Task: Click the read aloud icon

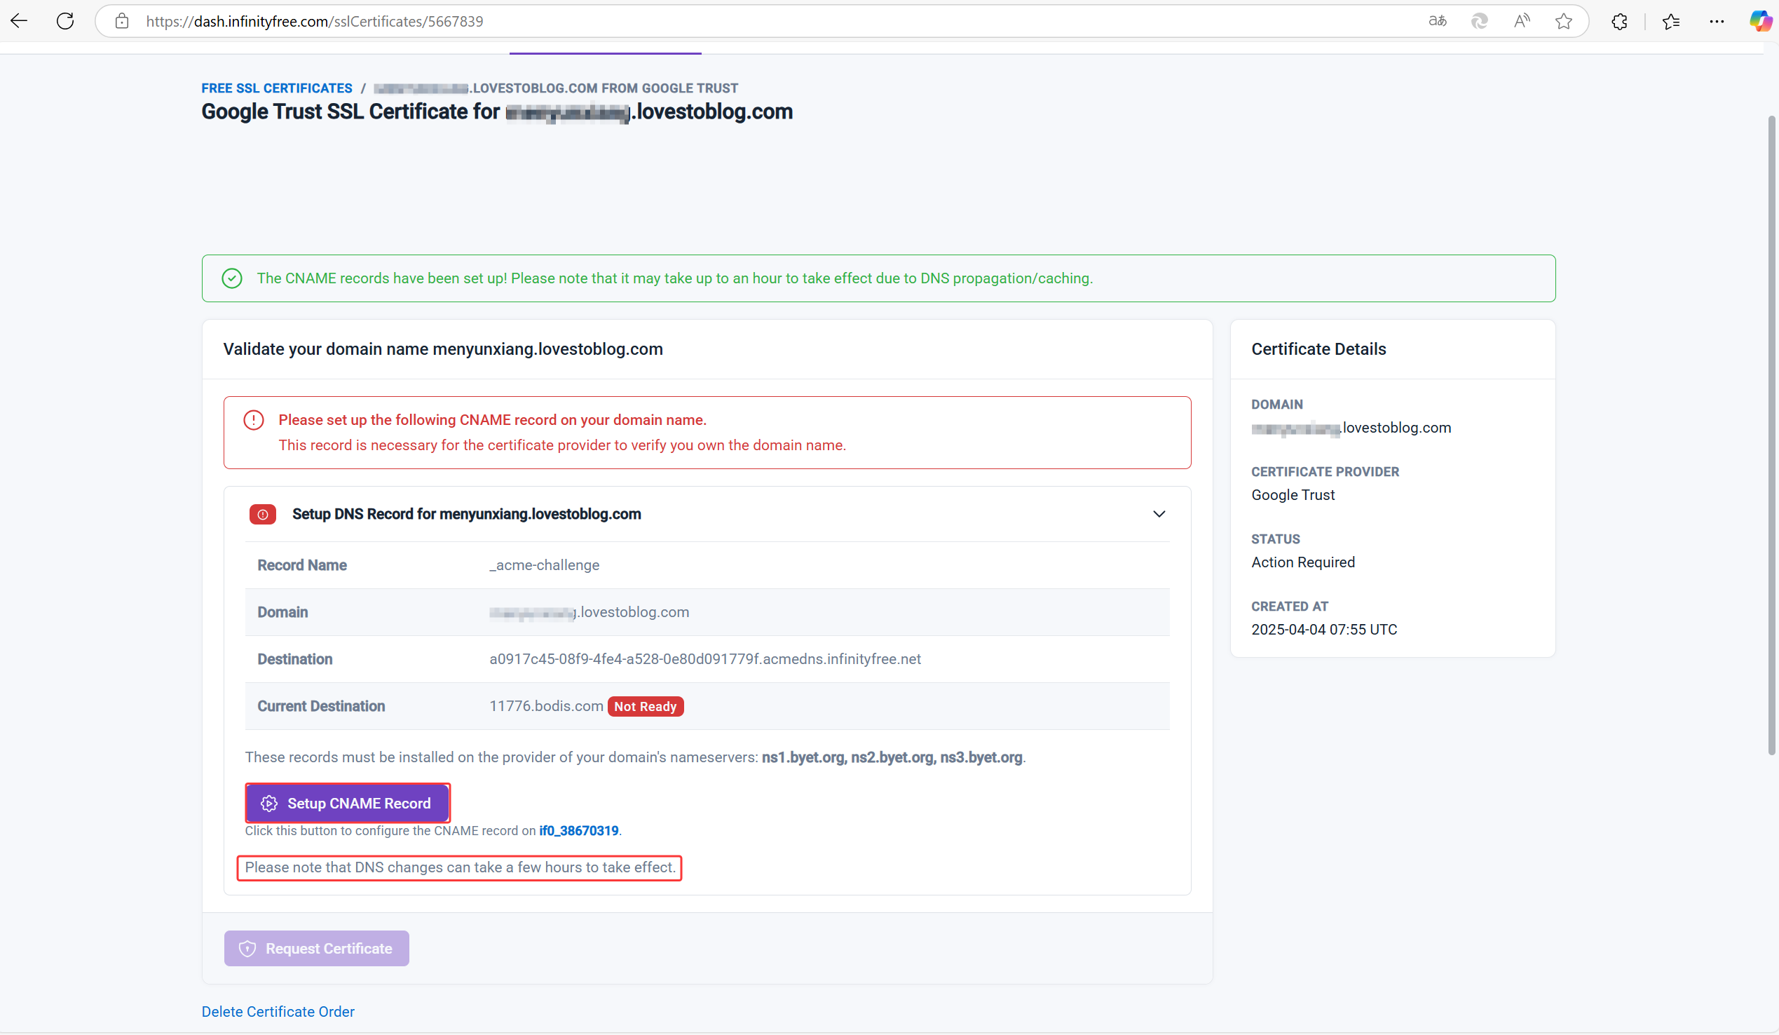Action: 1521,21
